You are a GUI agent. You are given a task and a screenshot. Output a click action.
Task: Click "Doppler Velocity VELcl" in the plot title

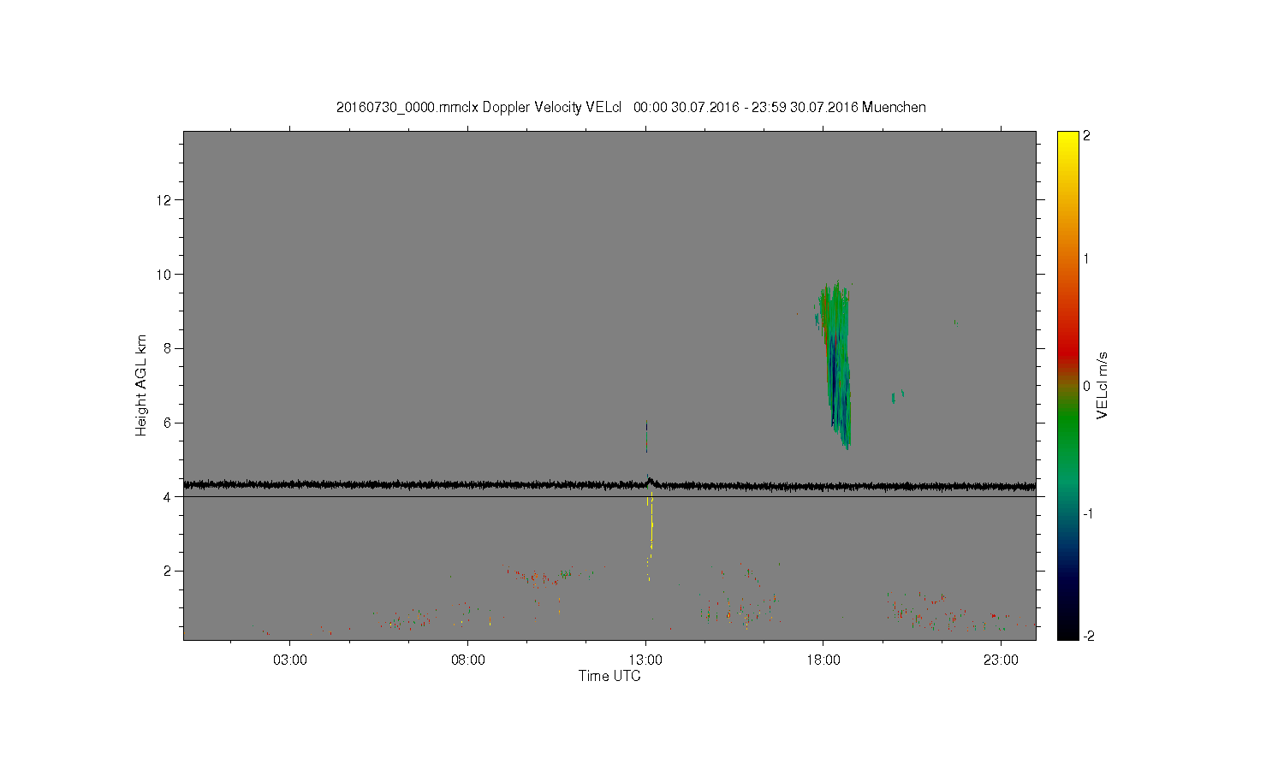[x=552, y=108]
